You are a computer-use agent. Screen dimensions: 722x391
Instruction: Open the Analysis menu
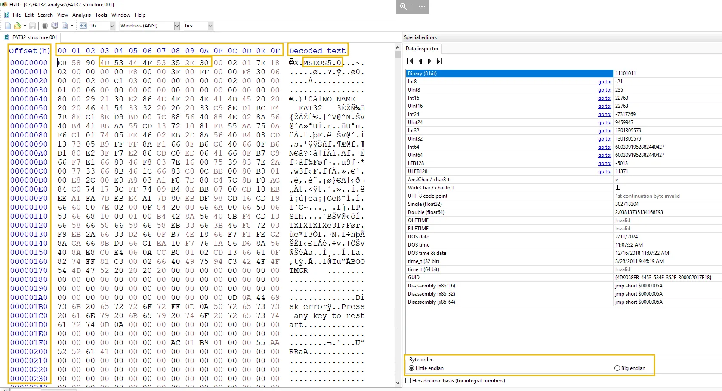(82, 15)
